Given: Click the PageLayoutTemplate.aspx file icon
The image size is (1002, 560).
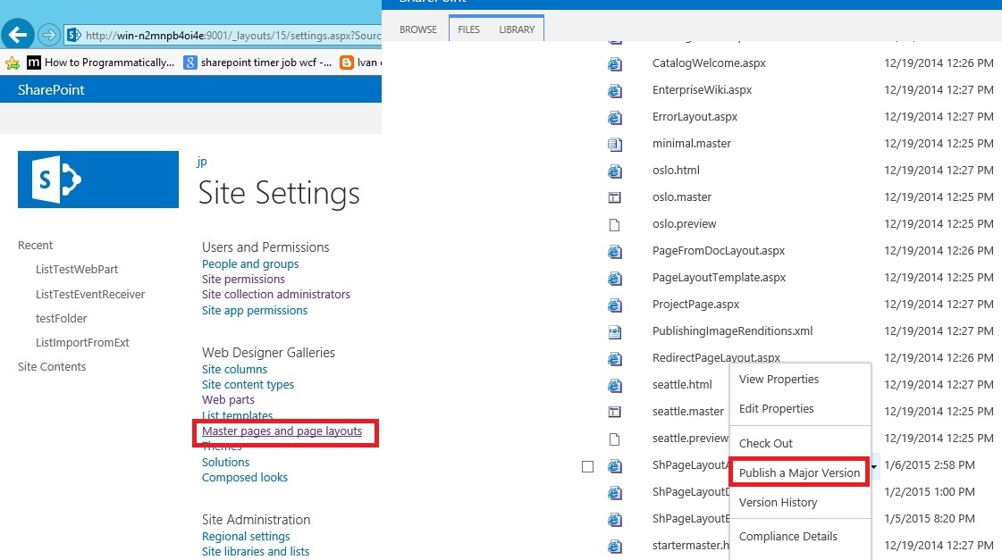Looking at the screenshot, I should coord(615,279).
